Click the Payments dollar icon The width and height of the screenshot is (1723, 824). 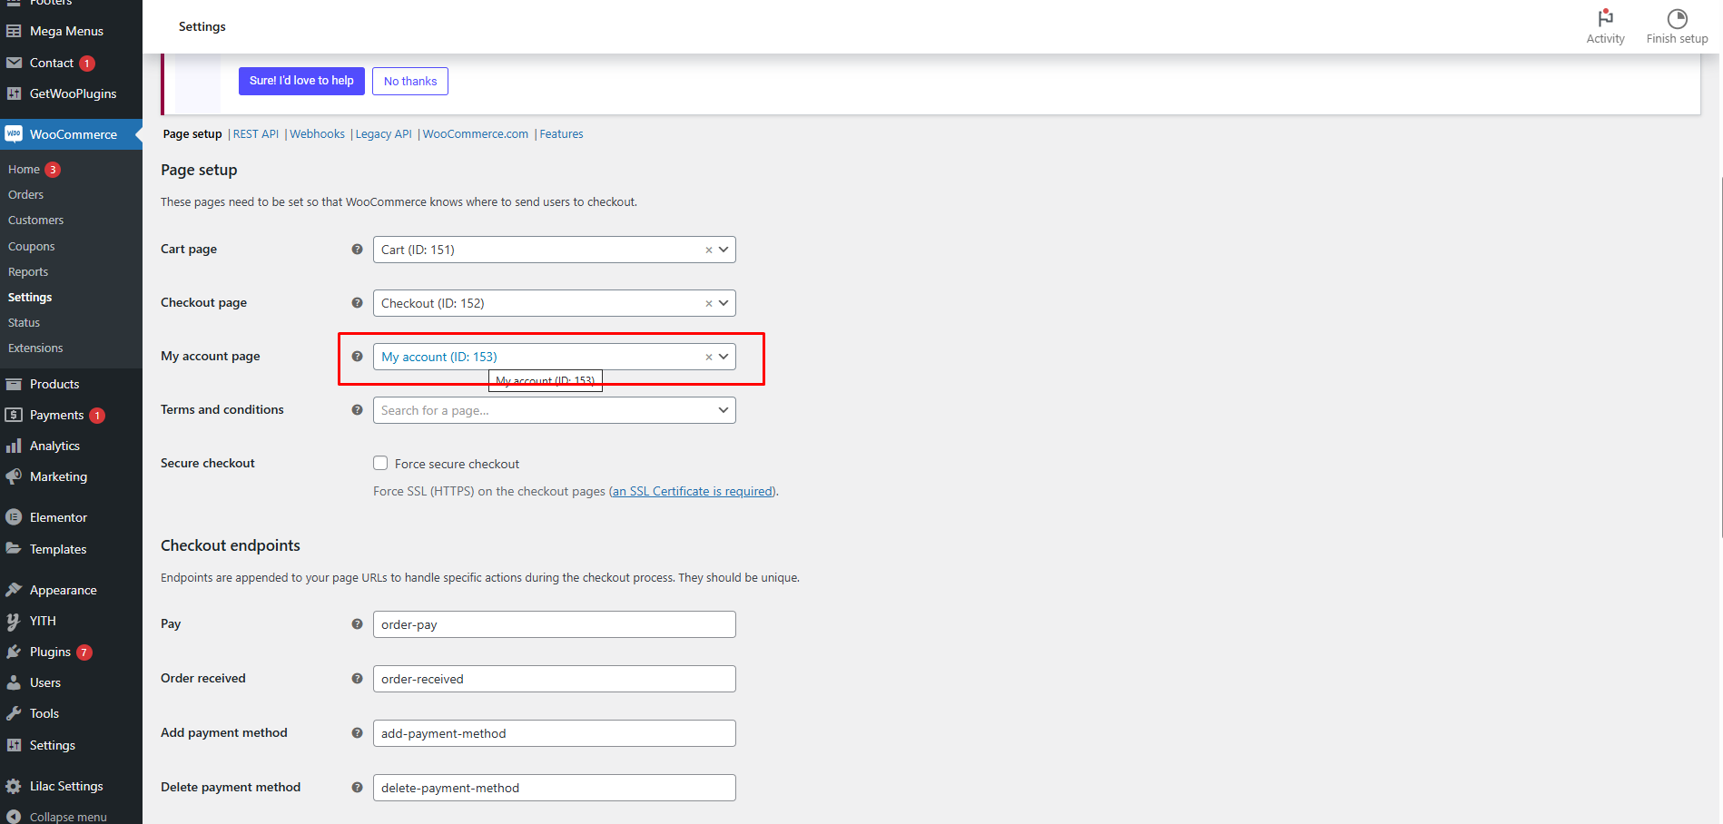pos(14,415)
